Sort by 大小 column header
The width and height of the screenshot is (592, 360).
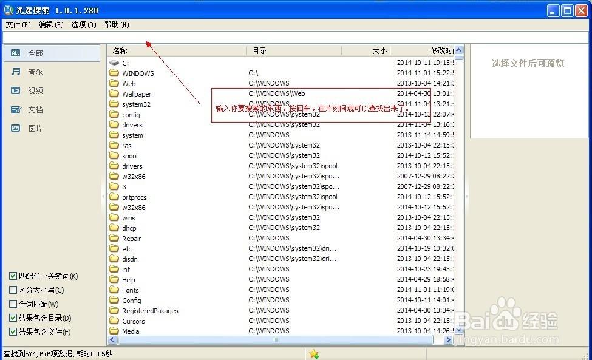click(366, 50)
